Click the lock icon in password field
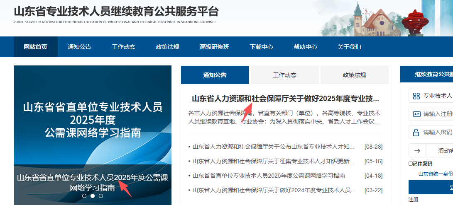453x205 pixels. point(416,133)
